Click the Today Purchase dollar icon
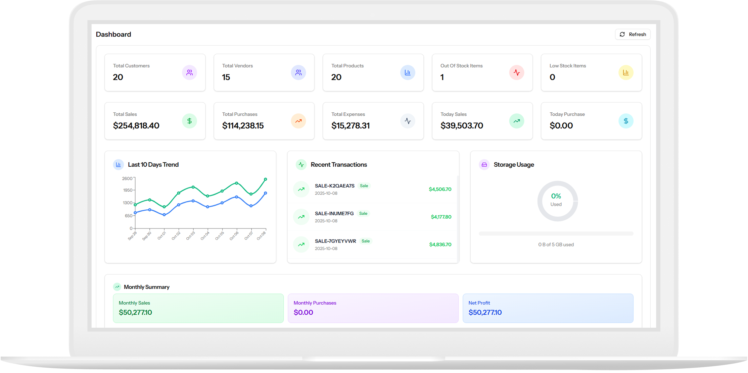 [626, 121]
